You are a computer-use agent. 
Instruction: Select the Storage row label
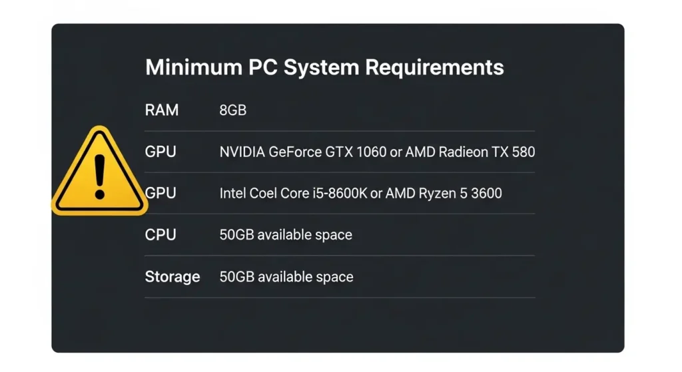point(172,276)
